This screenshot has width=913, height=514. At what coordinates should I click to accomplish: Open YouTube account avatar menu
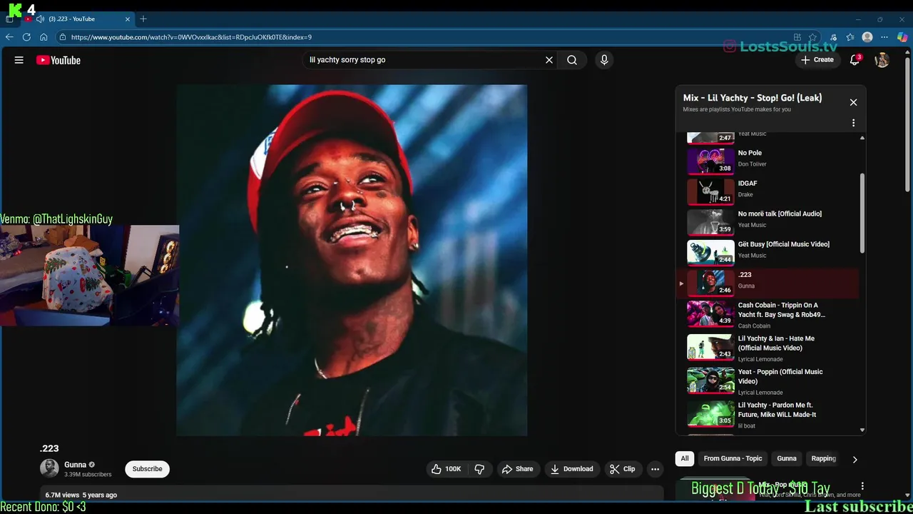pos(882,60)
